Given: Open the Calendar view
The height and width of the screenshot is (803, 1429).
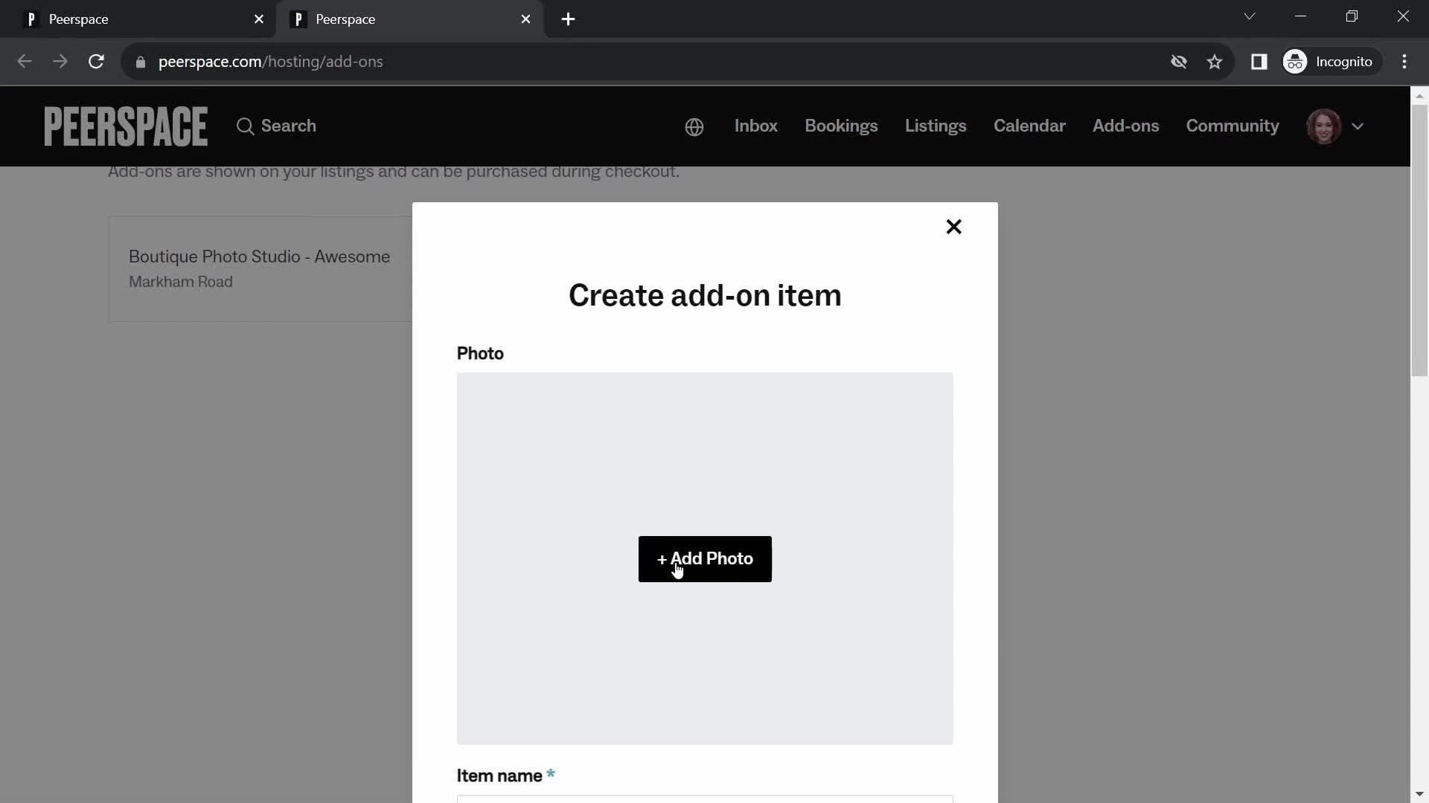Looking at the screenshot, I should (x=1029, y=126).
